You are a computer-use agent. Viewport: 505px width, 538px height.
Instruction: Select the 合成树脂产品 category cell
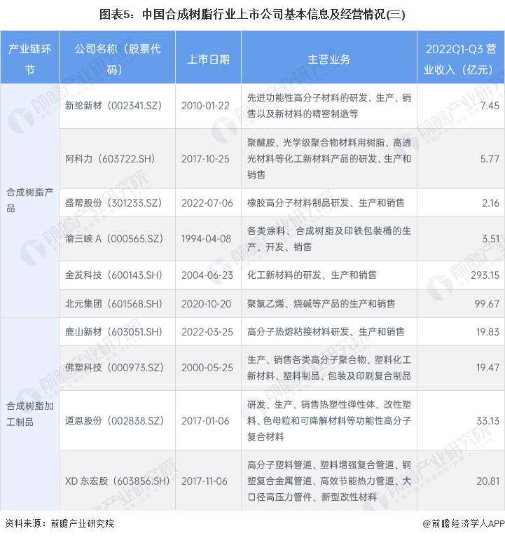[x=29, y=200]
